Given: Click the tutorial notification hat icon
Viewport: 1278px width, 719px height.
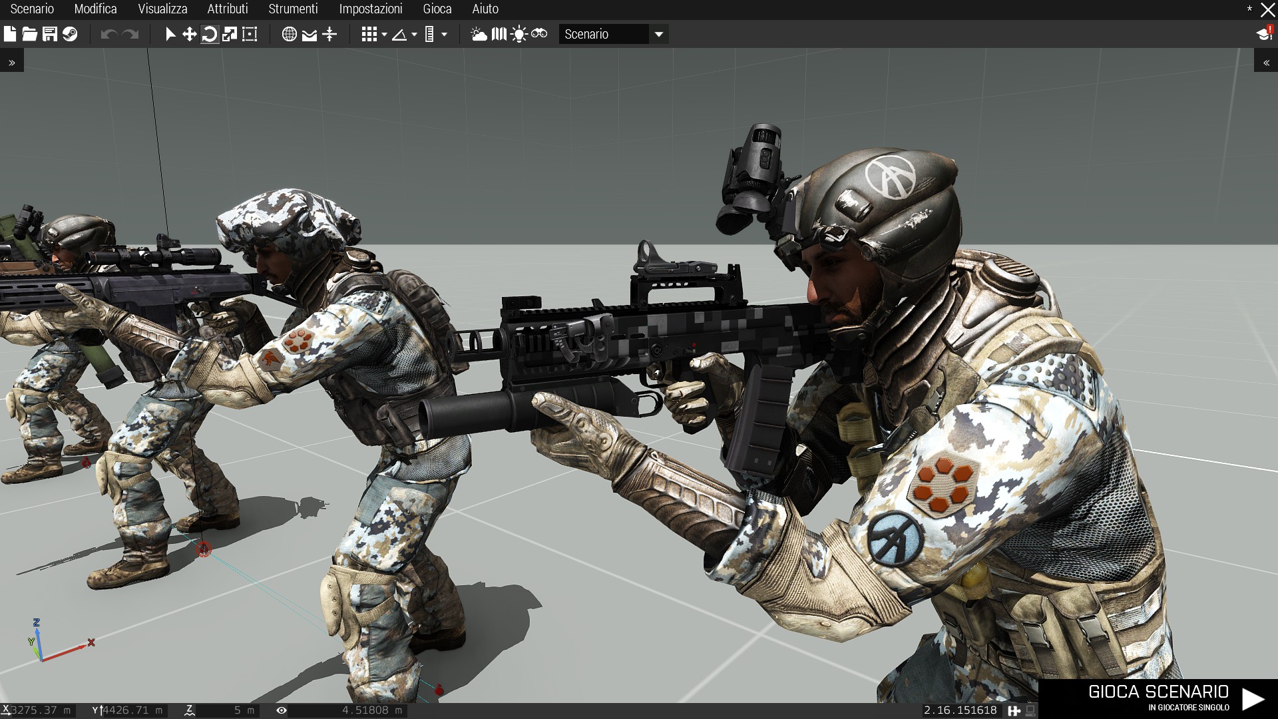Looking at the screenshot, I should click(1263, 34).
